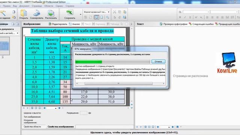Click the Сканировать scanner icon
The image size is (240, 135).
pos(37,13)
